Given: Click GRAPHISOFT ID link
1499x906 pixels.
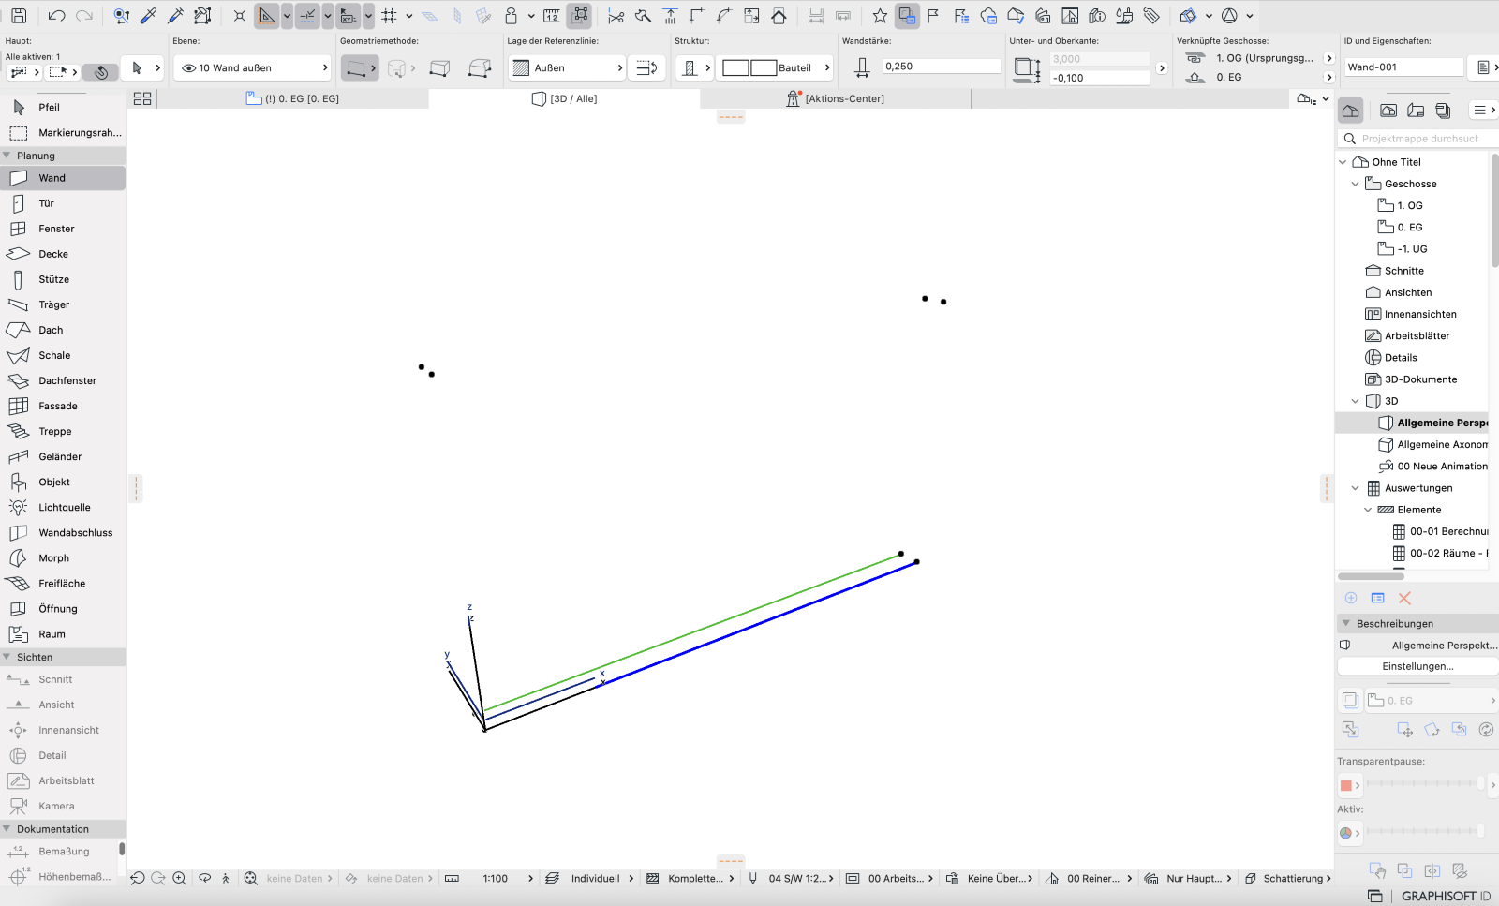Looking at the screenshot, I should 1446,896.
